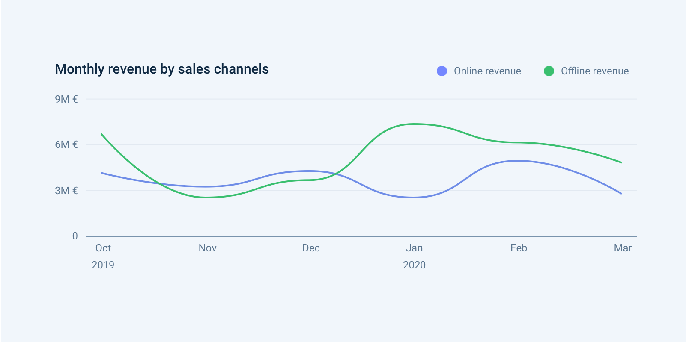Select the chart title Monthly revenue by sales channels
Screen dimensions: 686x342
(x=162, y=69)
